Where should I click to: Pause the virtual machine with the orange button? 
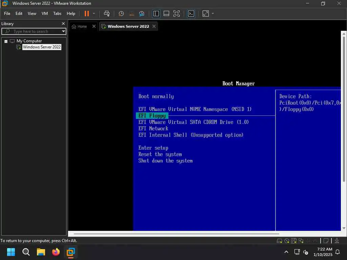tap(86, 14)
